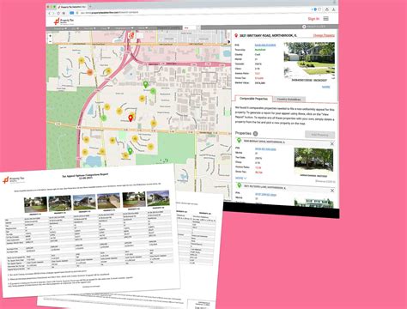
Task: Open the hamburger menu next to Sign In
Action: [x=326, y=19]
